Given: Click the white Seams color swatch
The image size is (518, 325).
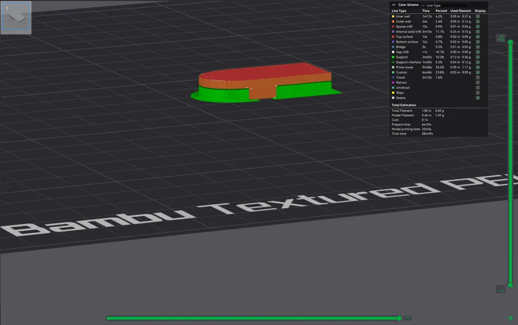Looking at the screenshot, I should tap(393, 98).
